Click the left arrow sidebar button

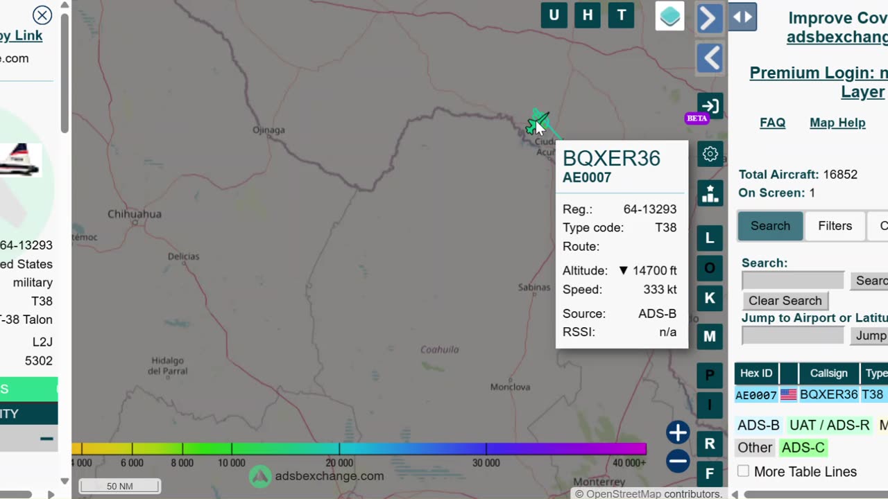point(710,58)
